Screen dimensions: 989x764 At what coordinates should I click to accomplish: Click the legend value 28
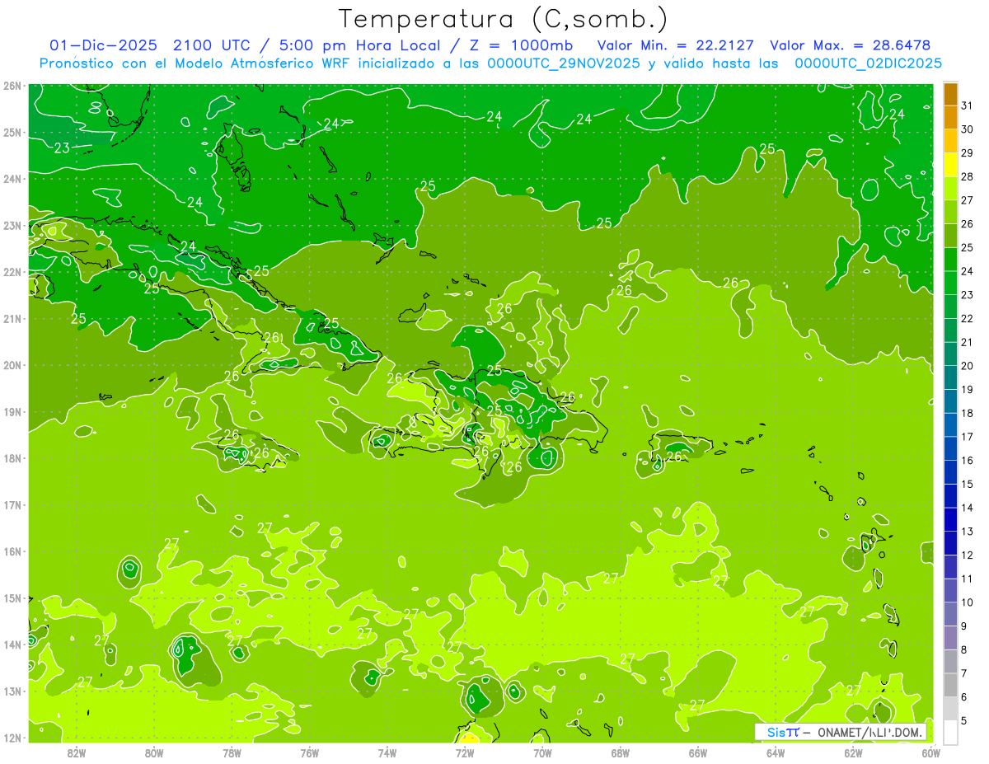point(968,176)
